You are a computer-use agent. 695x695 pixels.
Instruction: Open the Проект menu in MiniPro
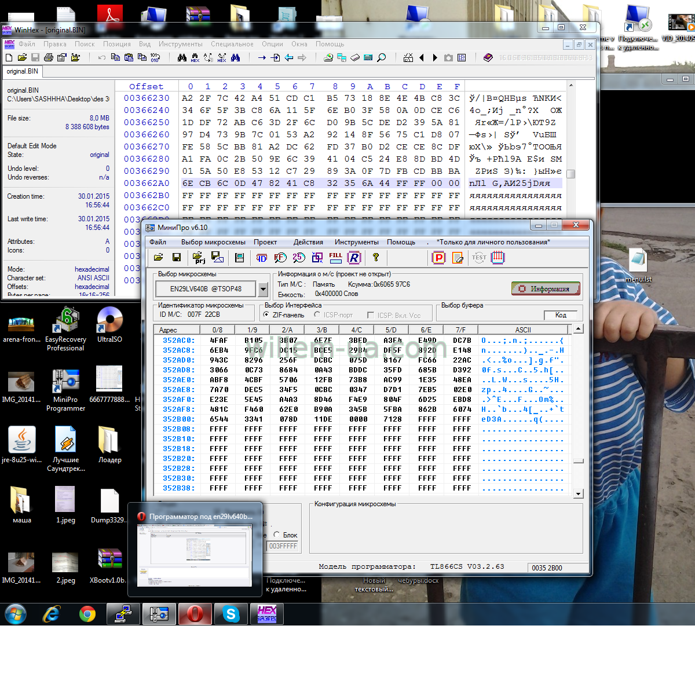click(265, 242)
